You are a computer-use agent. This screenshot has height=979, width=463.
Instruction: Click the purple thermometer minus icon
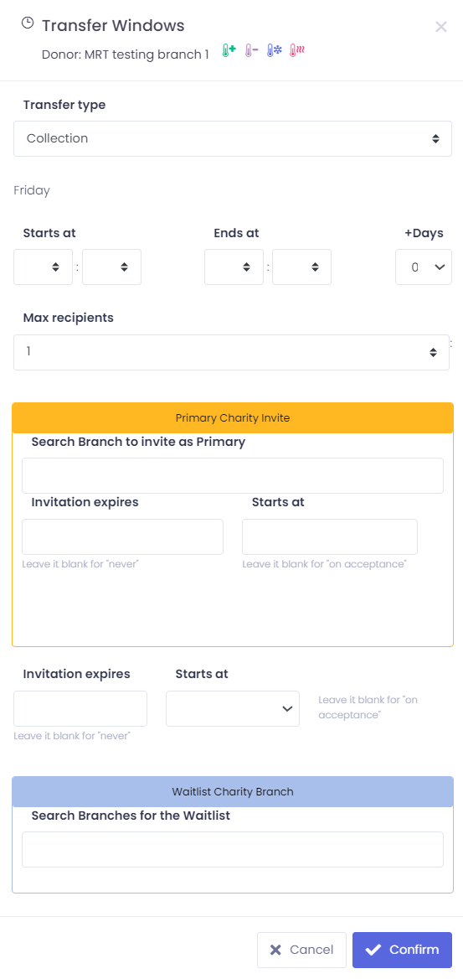pyautogui.click(x=251, y=51)
